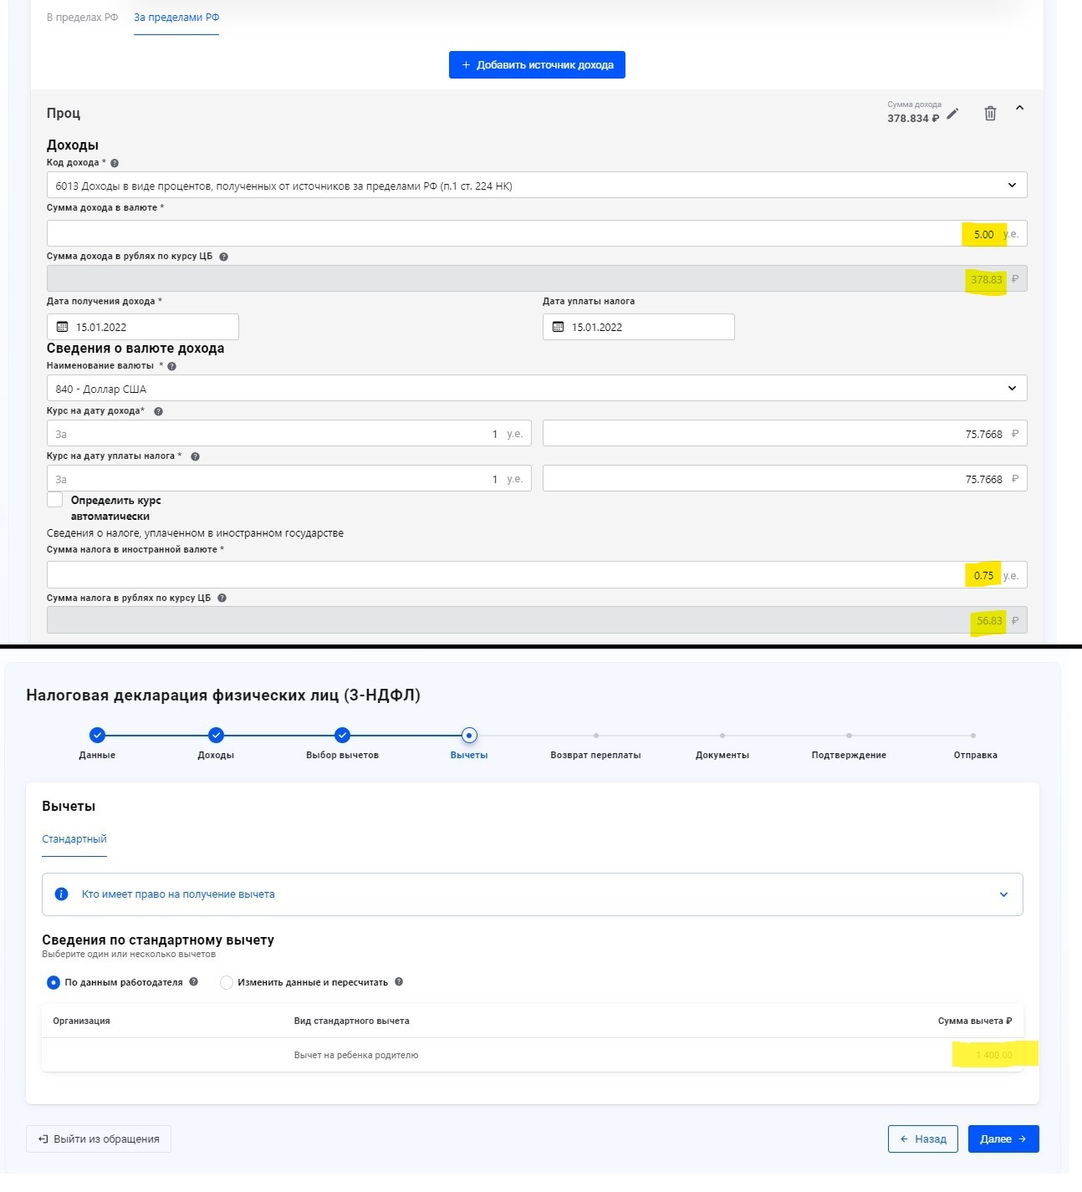The height and width of the screenshot is (1192, 1082).
Task: Click the Назад button
Action: pyautogui.click(x=922, y=1139)
